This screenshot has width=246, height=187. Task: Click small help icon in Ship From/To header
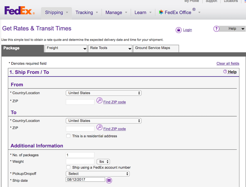pos(225,72)
